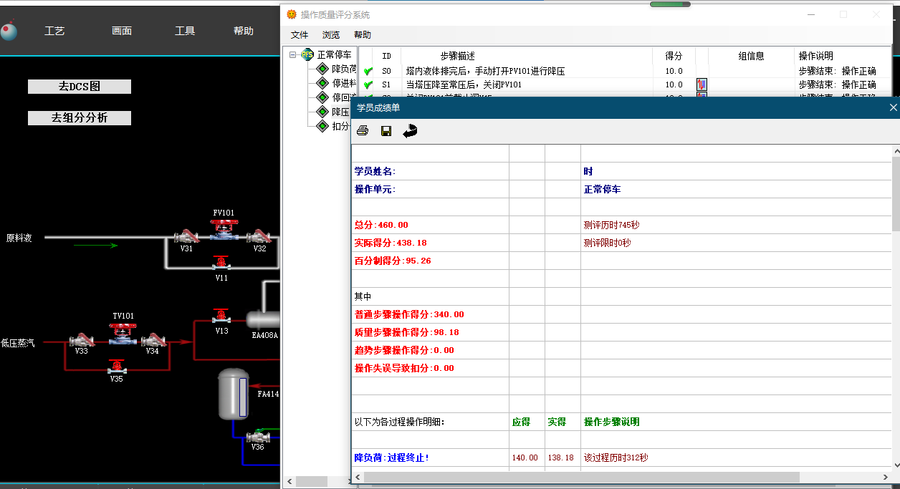Viewport: 900px width, 489px height.
Task: Click the green checkmark for step S0
Action: coord(368,72)
